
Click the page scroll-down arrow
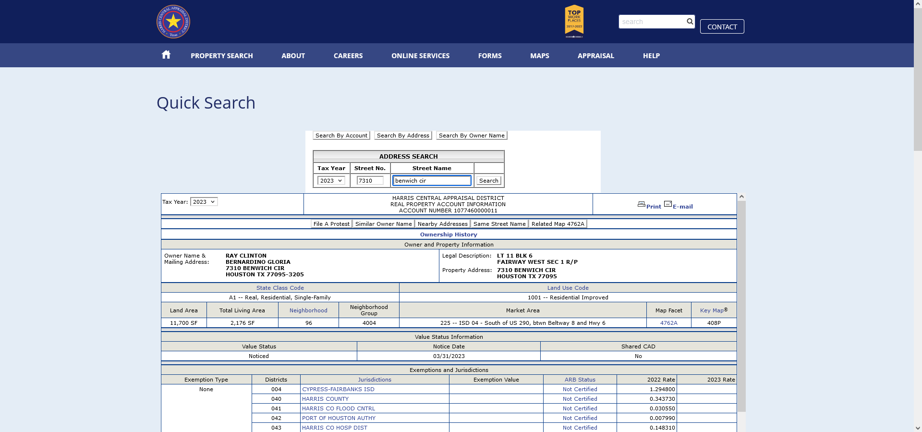pos(918,428)
